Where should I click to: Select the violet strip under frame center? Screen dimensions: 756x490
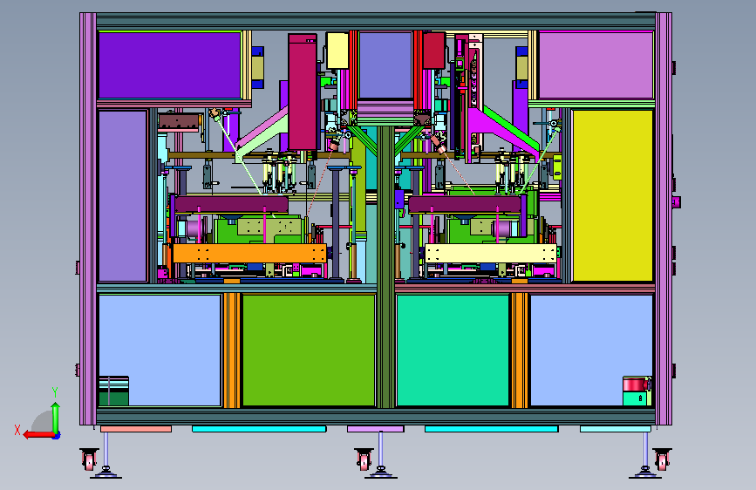pos(376,429)
